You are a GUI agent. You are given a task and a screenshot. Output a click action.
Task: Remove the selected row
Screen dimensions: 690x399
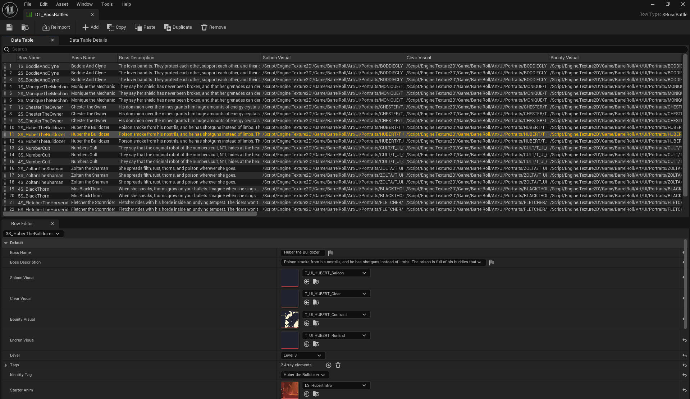(214, 27)
